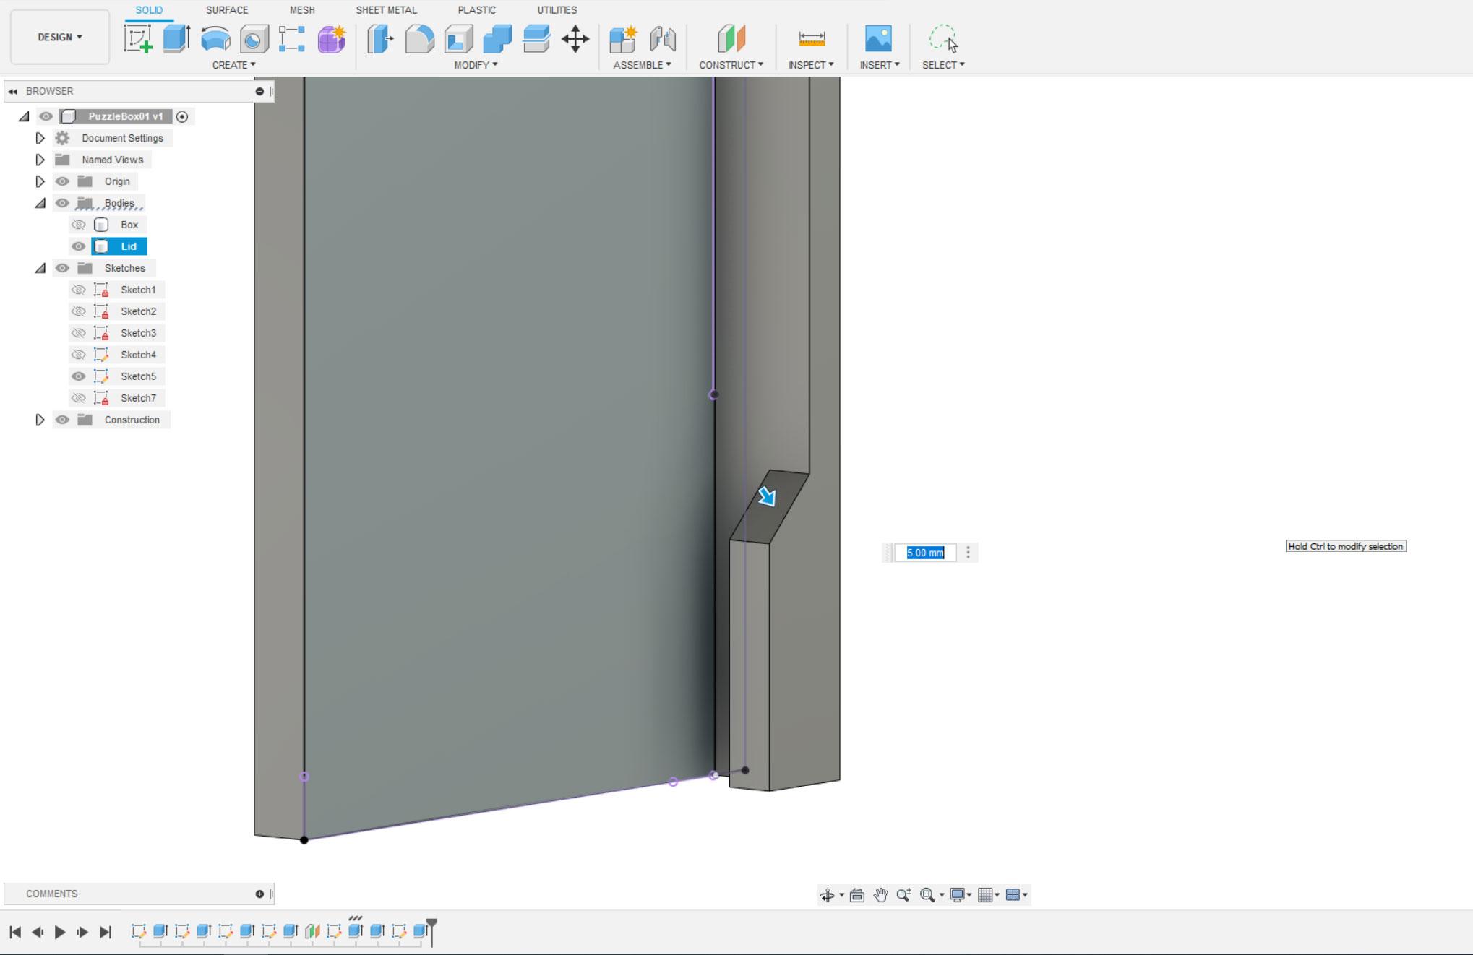The image size is (1473, 955).
Task: Click the 5.00 mm distance field
Action: tap(925, 553)
